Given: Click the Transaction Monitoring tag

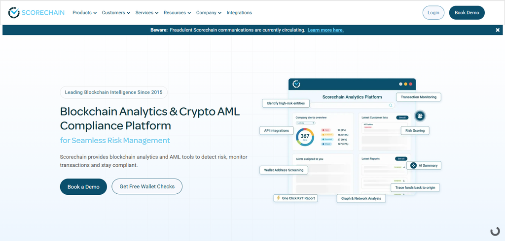Looking at the screenshot, I should pyautogui.click(x=418, y=97).
